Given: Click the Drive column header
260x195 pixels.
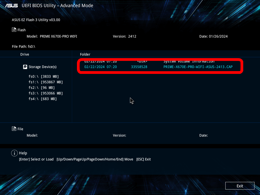Looking at the screenshot, I should (25, 54).
